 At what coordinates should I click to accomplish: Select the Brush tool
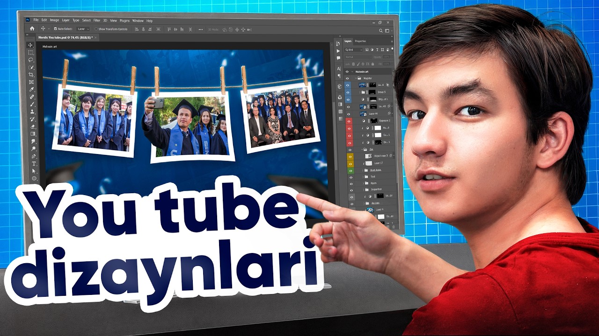[x=32, y=105]
